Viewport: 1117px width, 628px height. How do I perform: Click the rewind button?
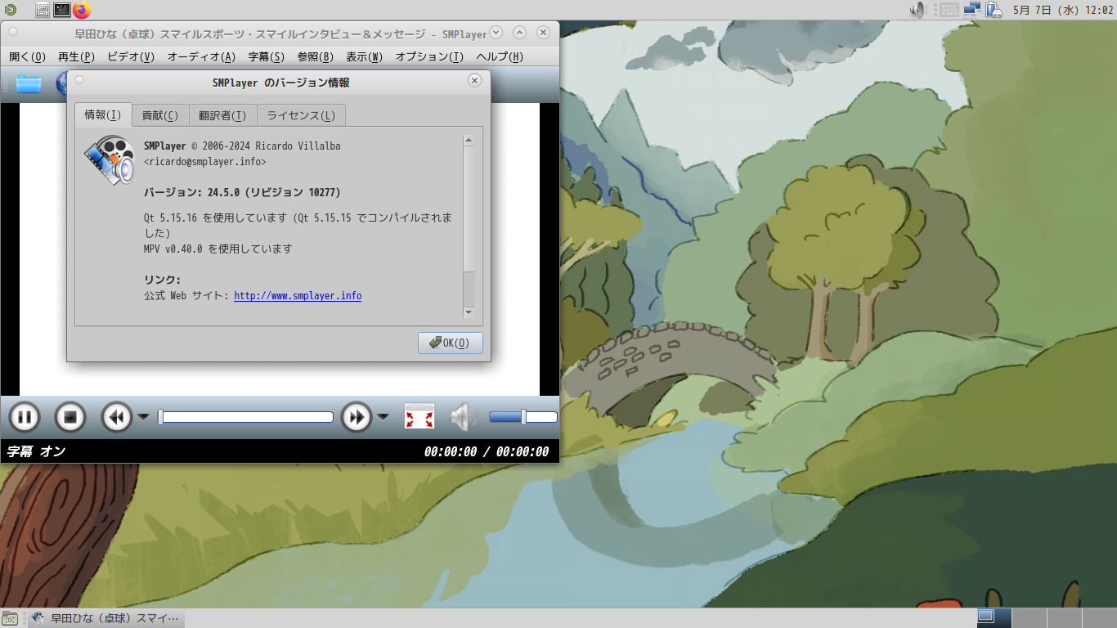coord(117,418)
